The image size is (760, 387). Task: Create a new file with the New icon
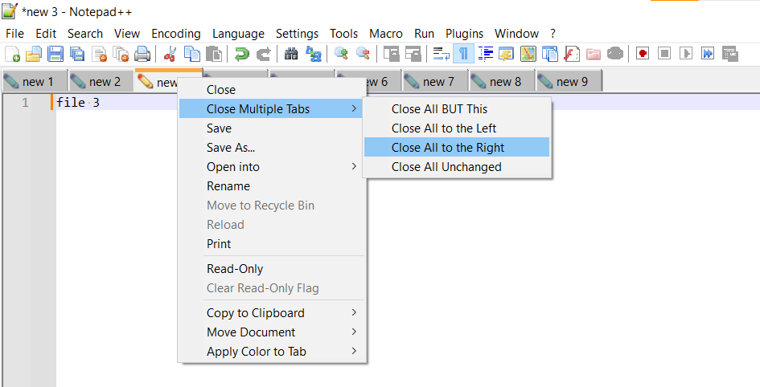(13, 54)
